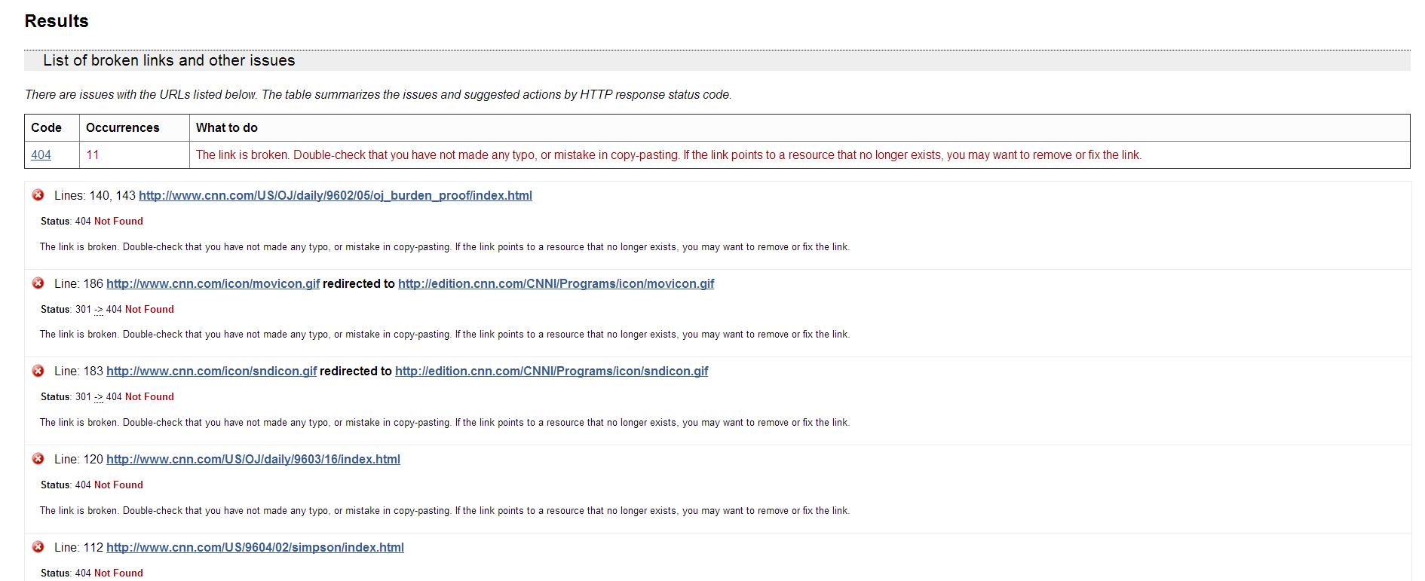Open the www.cnn.com/icon/sndicon.gif link

(212, 371)
